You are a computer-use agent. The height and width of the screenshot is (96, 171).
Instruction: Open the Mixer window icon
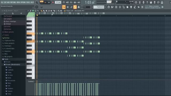120,7
